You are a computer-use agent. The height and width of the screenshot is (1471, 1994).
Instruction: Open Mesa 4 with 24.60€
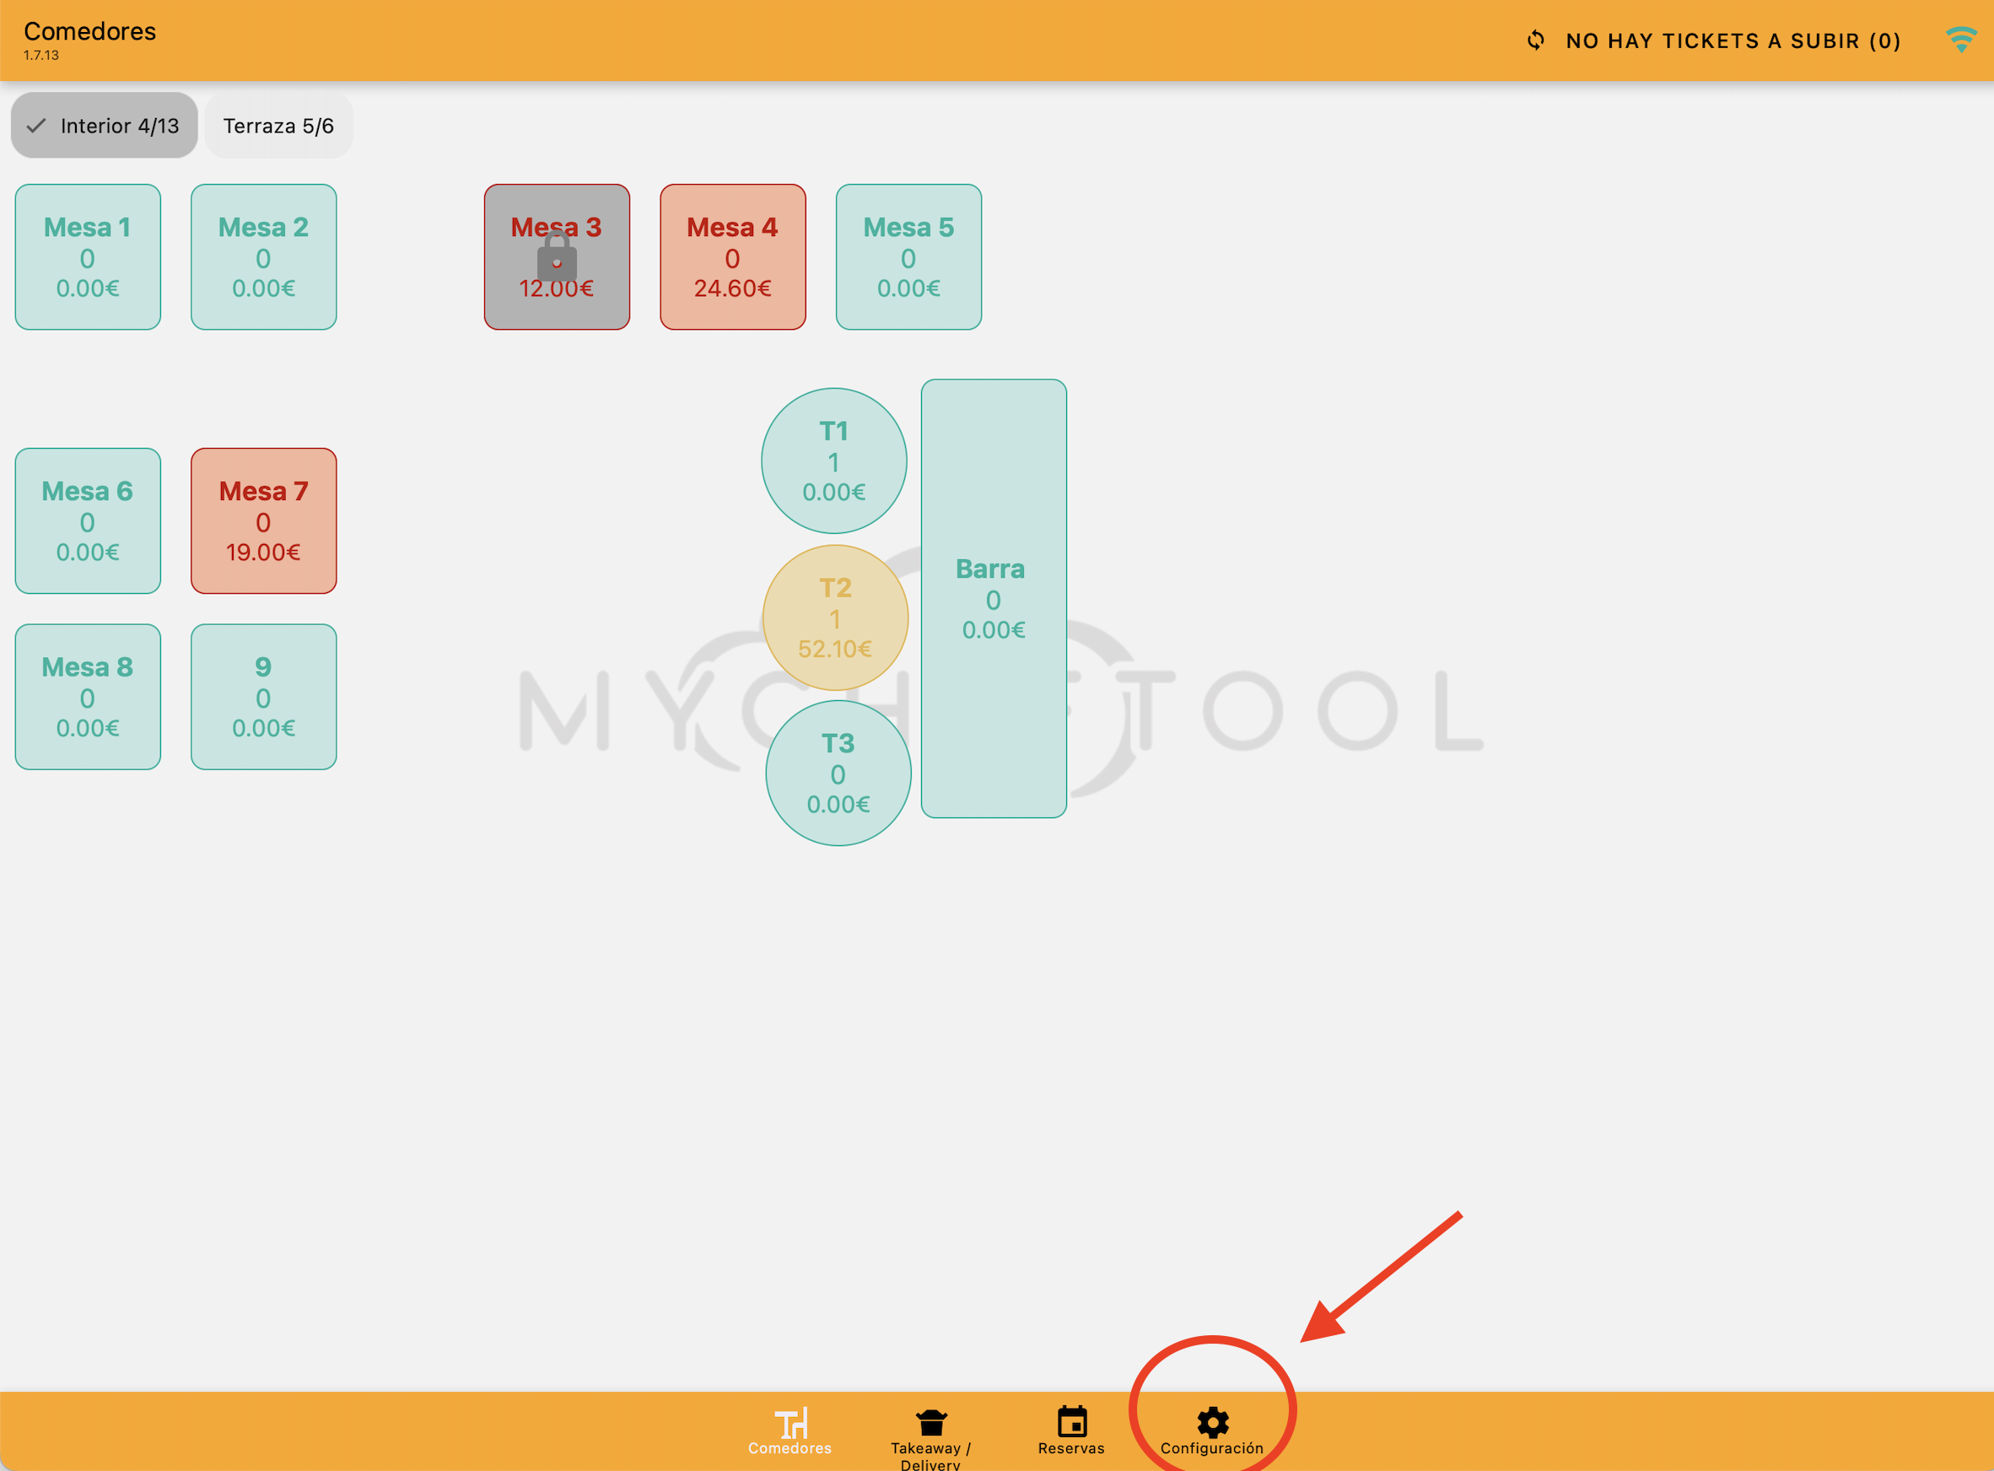point(732,257)
